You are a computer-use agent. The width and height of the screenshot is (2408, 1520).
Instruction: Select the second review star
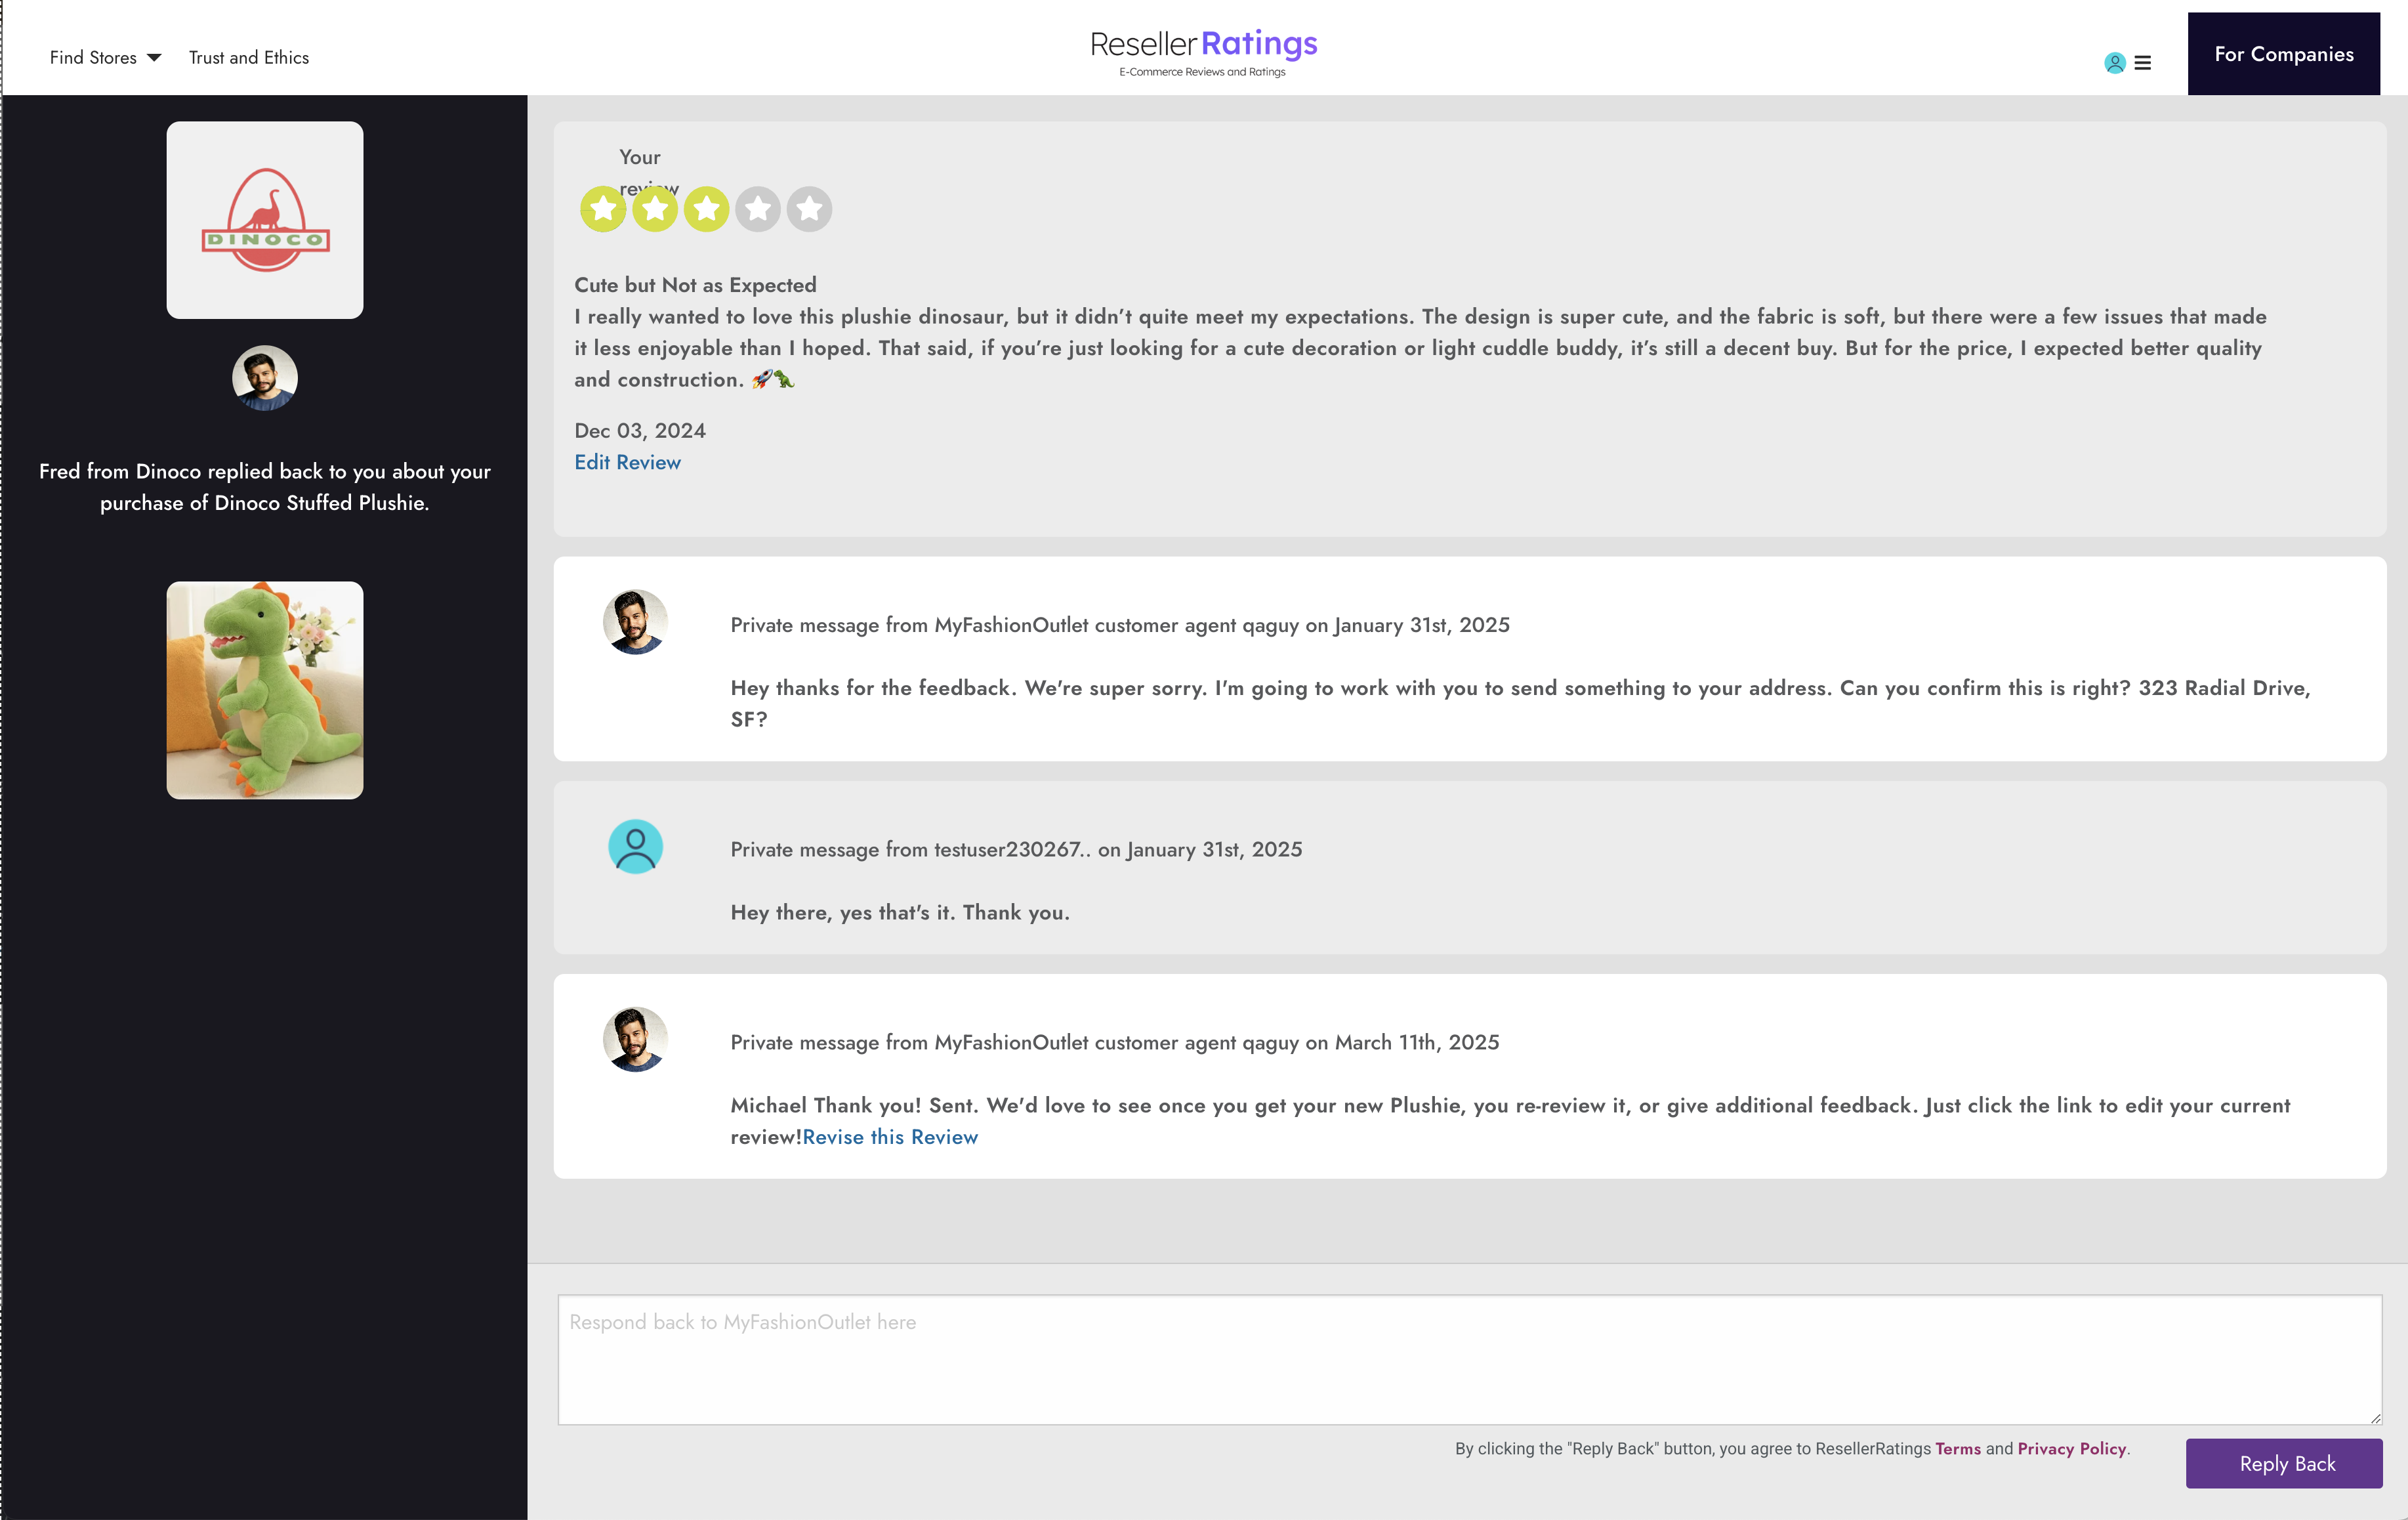(655, 209)
